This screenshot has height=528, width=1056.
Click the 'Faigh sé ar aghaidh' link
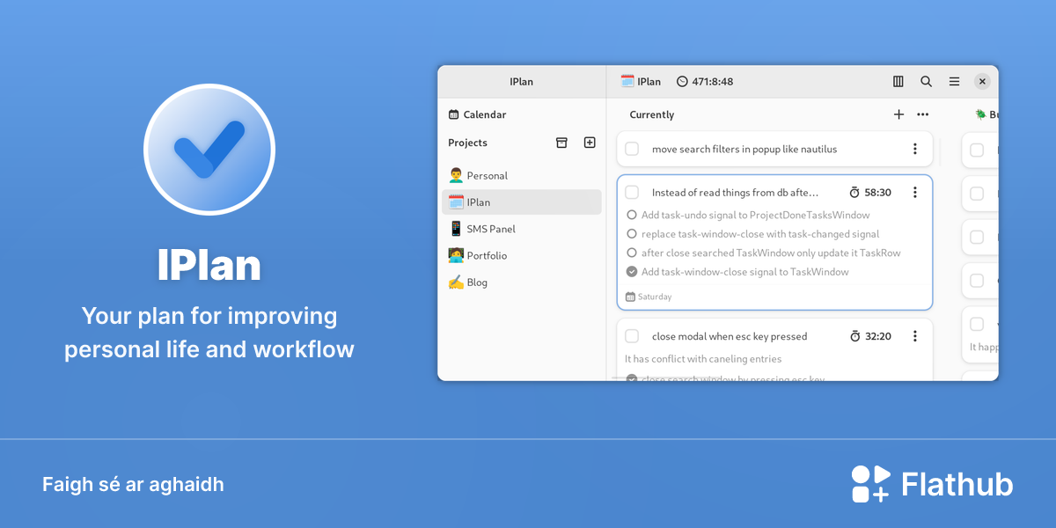[x=133, y=484]
